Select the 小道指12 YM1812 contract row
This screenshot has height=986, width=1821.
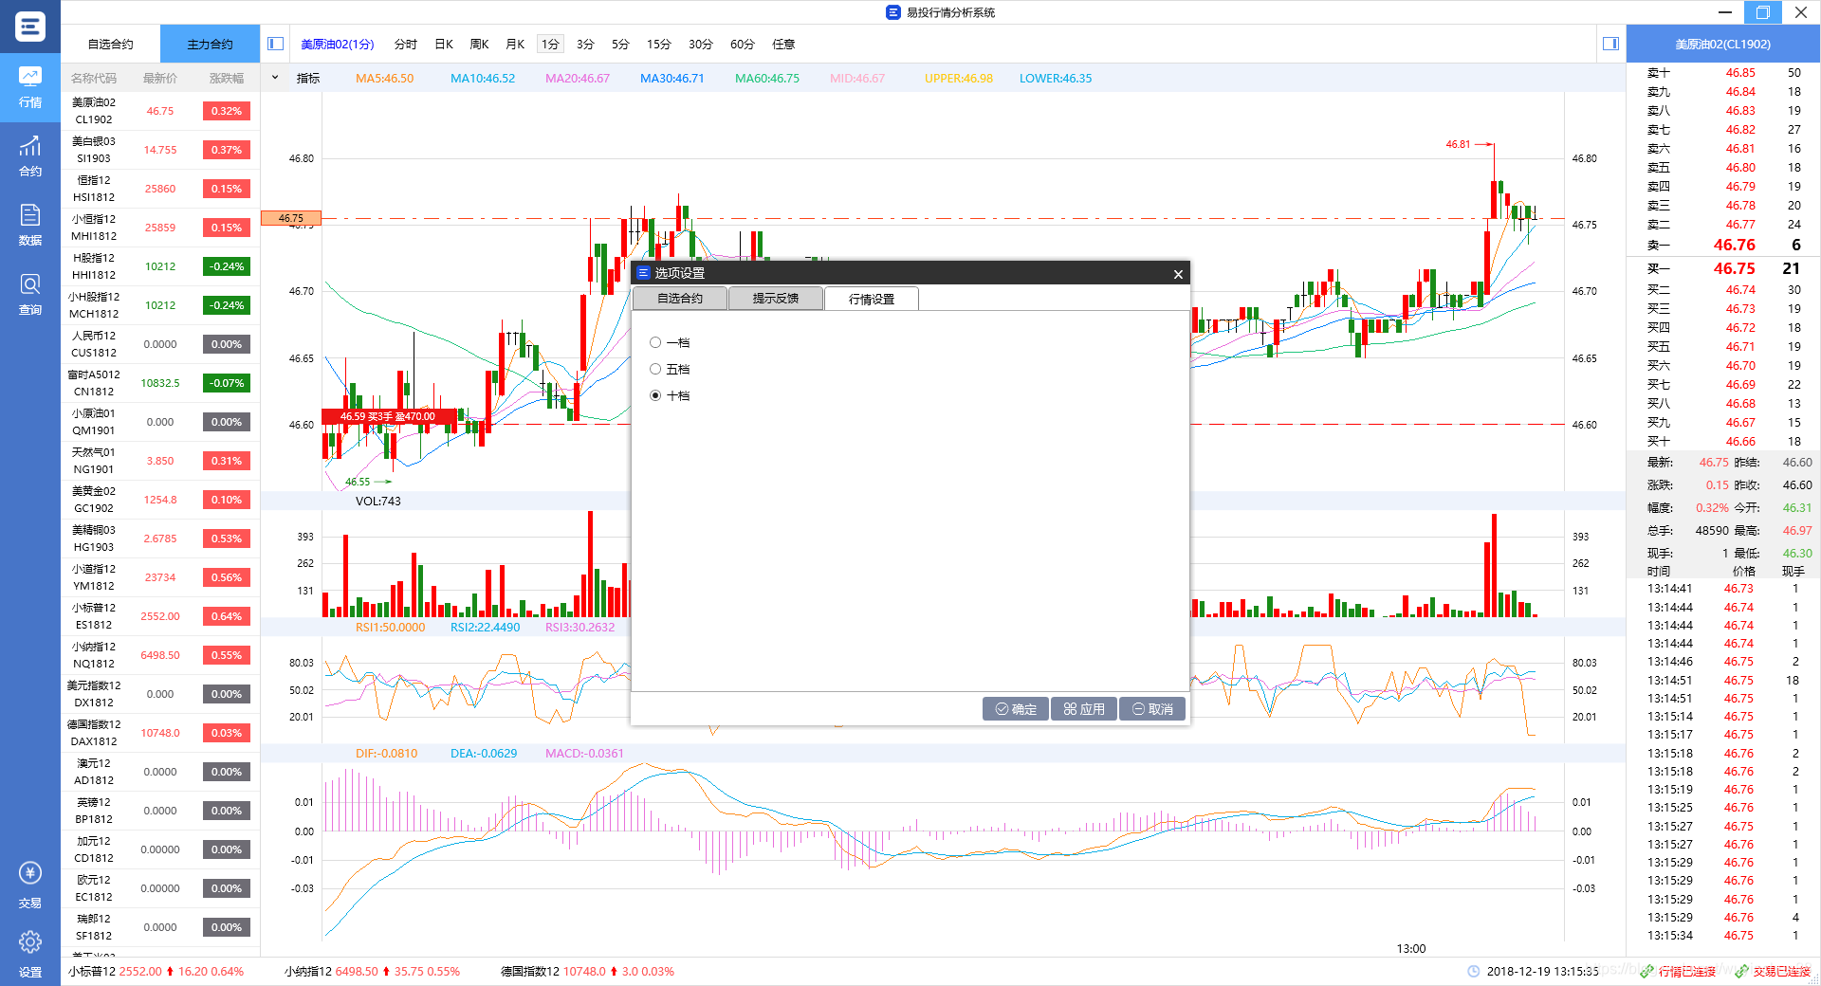pos(160,577)
